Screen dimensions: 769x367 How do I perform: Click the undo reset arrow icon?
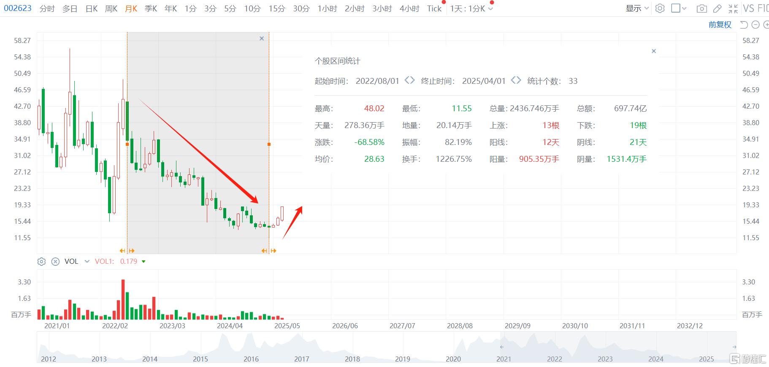(744, 25)
